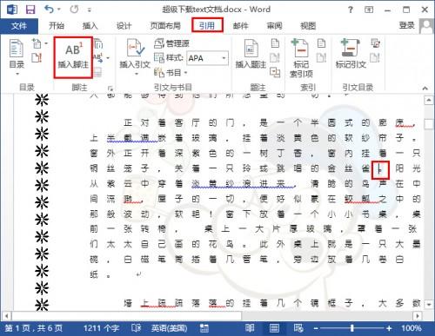Expand the 目录 table of contents dropdown
The width and height of the screenshot is (435, 336).
[x=17, y=75]
